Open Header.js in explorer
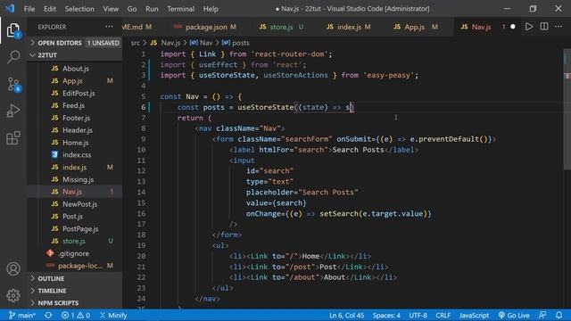 pos(78,130)
